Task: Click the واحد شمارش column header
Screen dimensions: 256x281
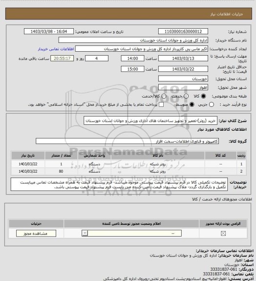Action: pos(94,156)
